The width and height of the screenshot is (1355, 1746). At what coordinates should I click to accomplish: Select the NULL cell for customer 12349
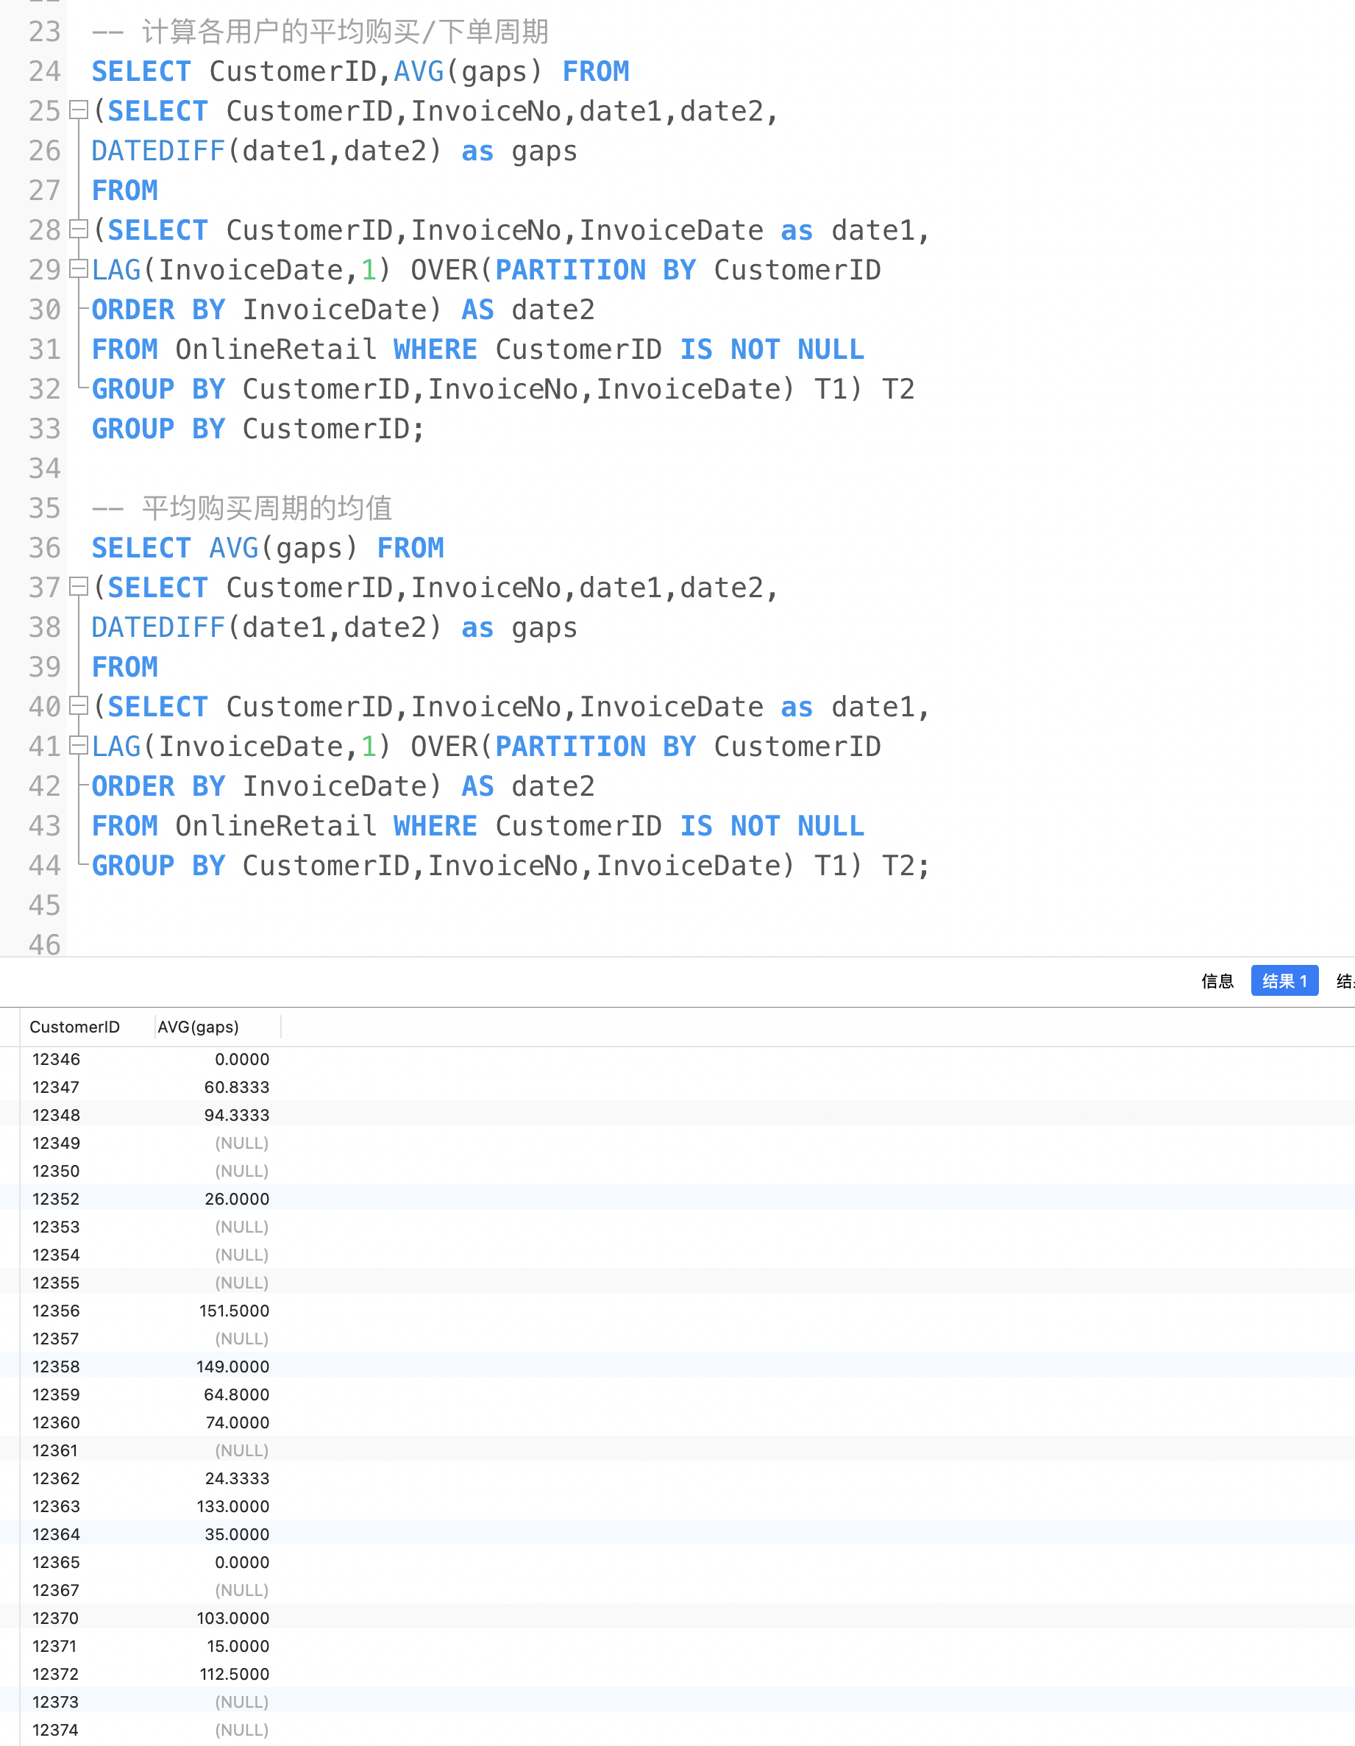(241, 1143)
